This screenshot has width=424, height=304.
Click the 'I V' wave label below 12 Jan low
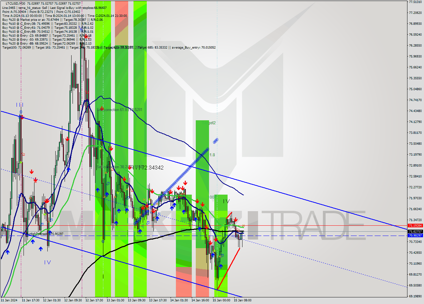pos(47,262)
